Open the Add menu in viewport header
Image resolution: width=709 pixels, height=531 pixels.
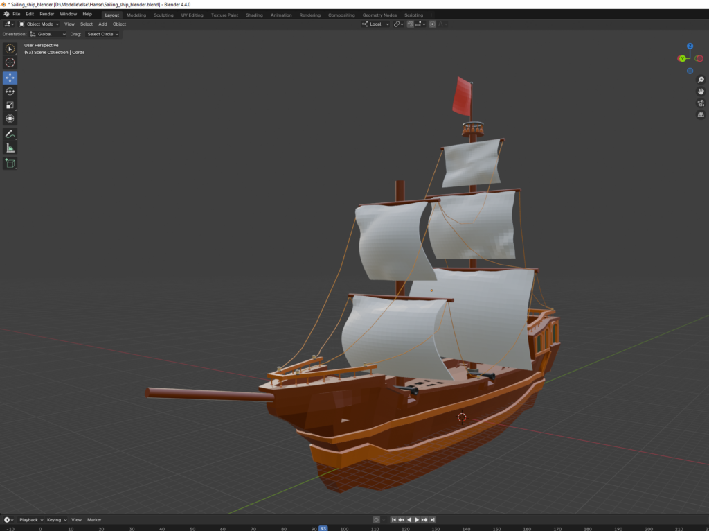(x=102, y=24)
